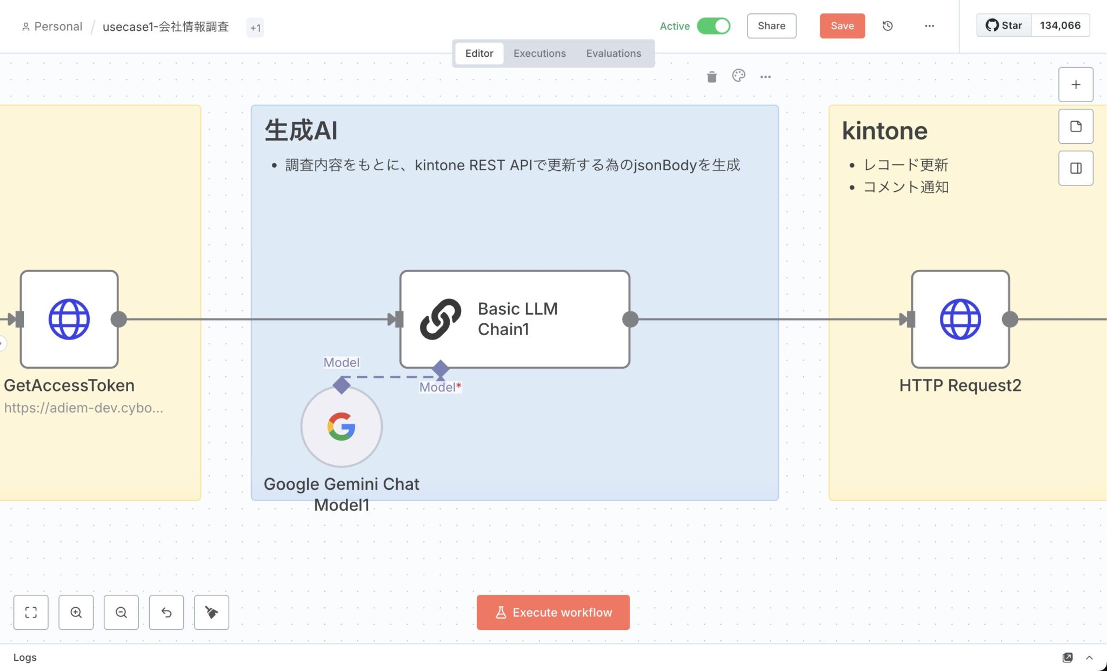
Task: Open workflow version history
Action: pyautogui.click(x=887, y=26)
